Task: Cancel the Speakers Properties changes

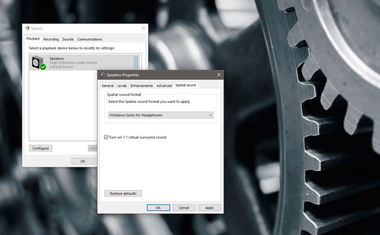Action: pos(184,208)
